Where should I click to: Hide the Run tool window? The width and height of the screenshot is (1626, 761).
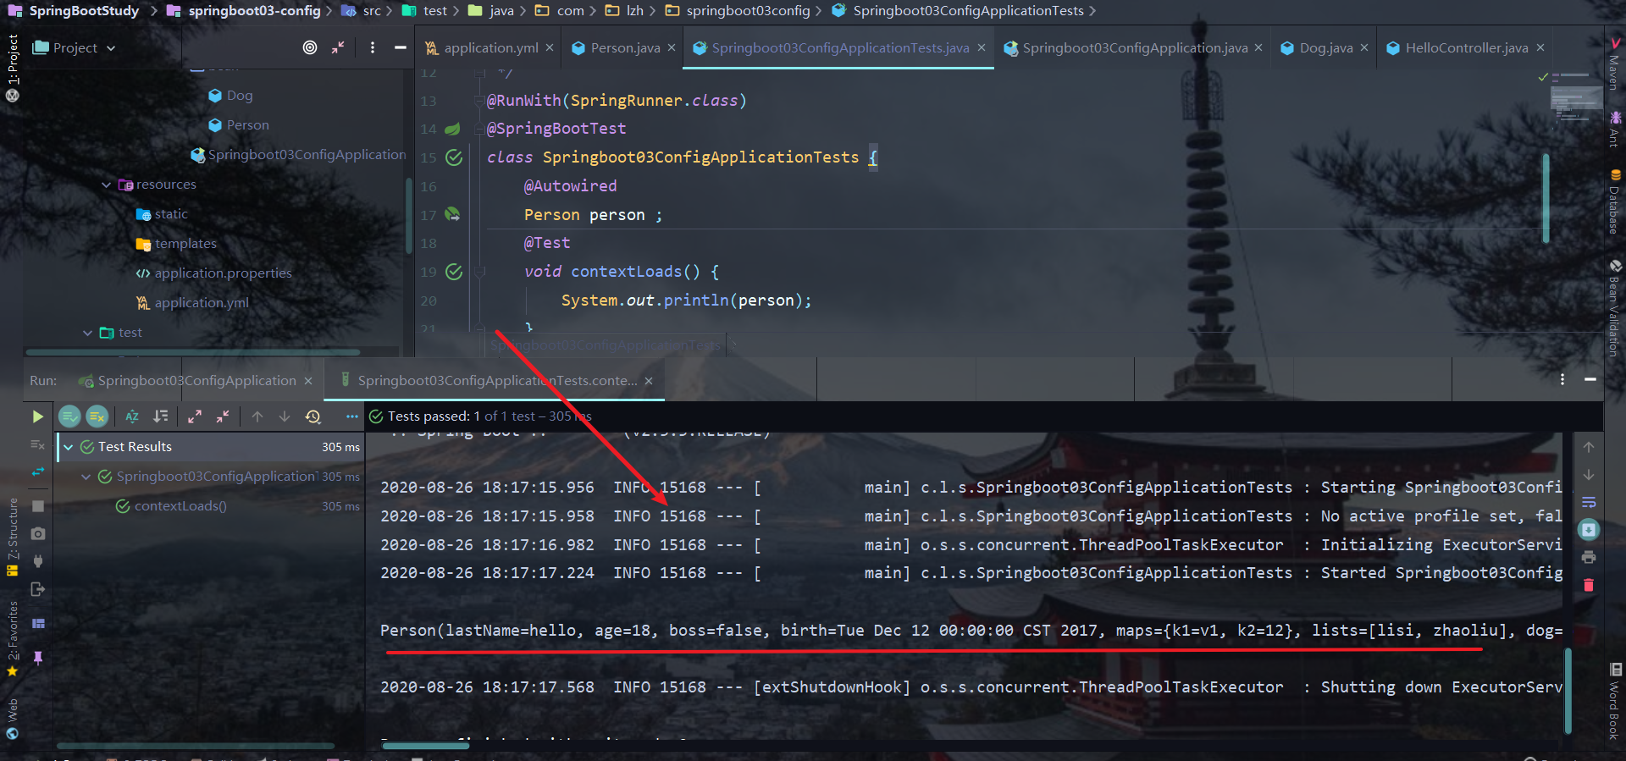tap(1590, 379)
